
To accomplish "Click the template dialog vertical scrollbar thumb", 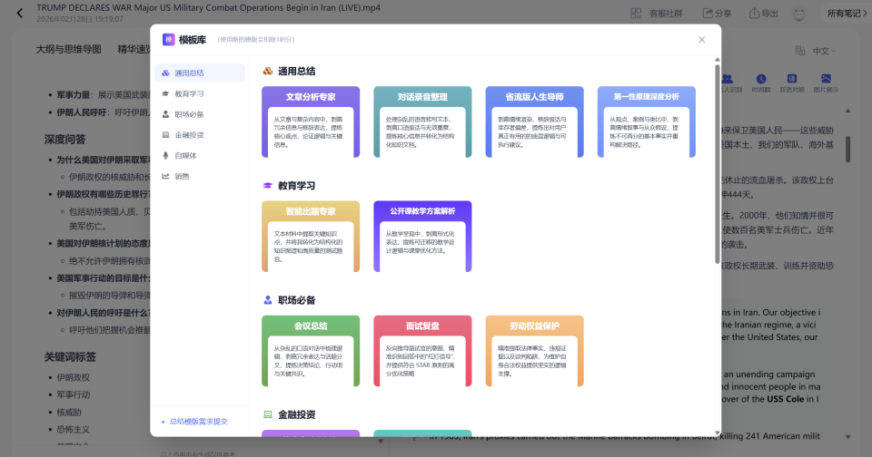I will click(717, 164).
